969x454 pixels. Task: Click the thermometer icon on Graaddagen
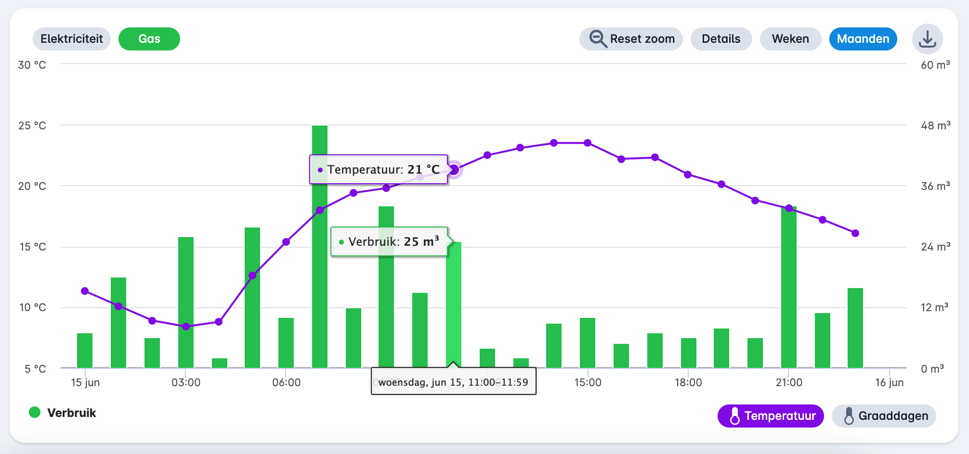(x=849, y=416)
